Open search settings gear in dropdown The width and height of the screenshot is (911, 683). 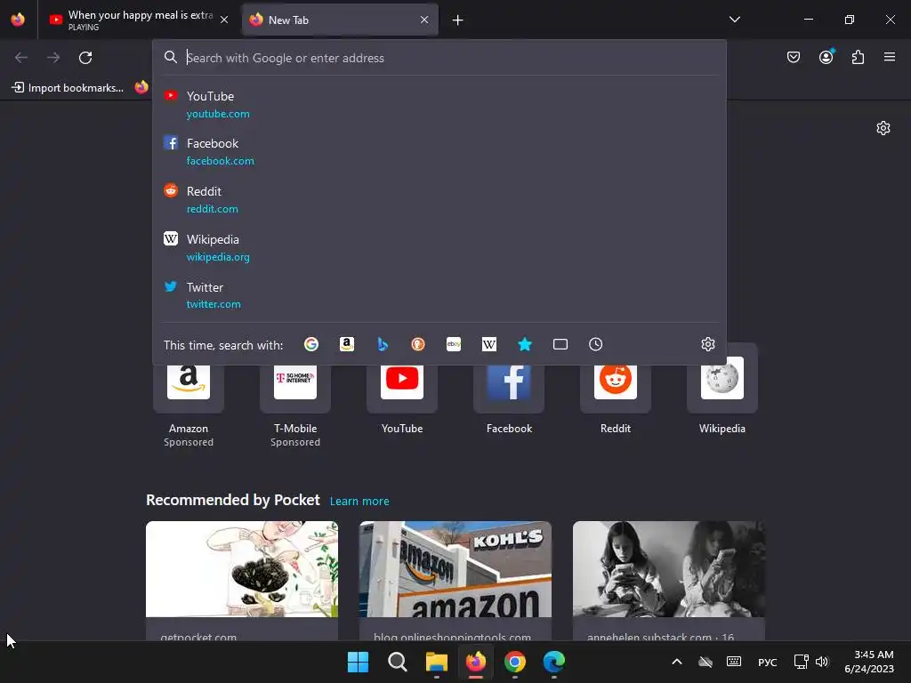coord(707,344)
